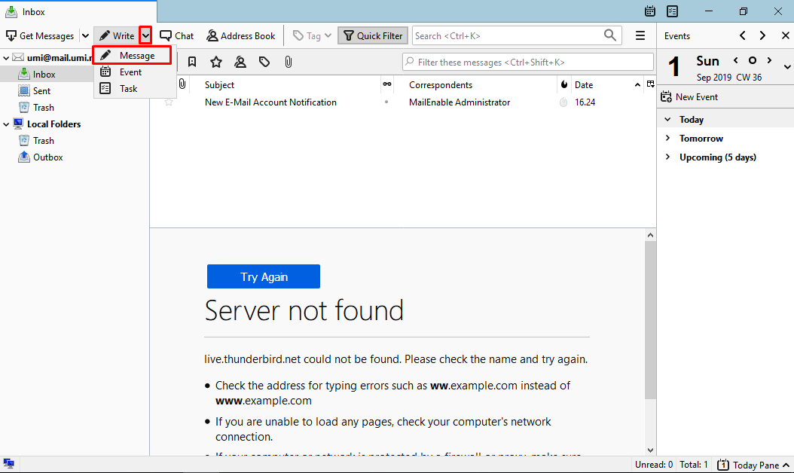Screen dimensions: 794x473
Task: Switch to the Inbox tab
Action: point(78,11)
